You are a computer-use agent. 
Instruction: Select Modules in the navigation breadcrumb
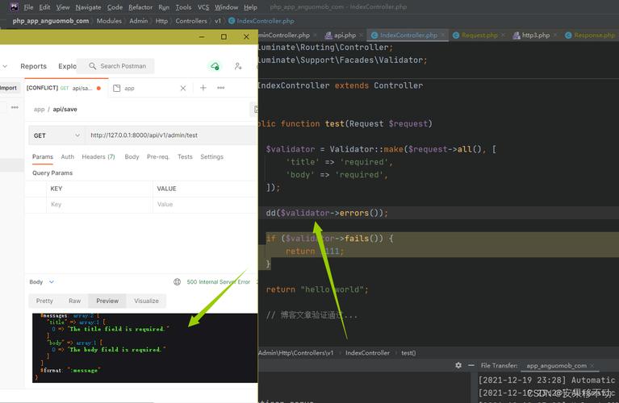[109, 21]
